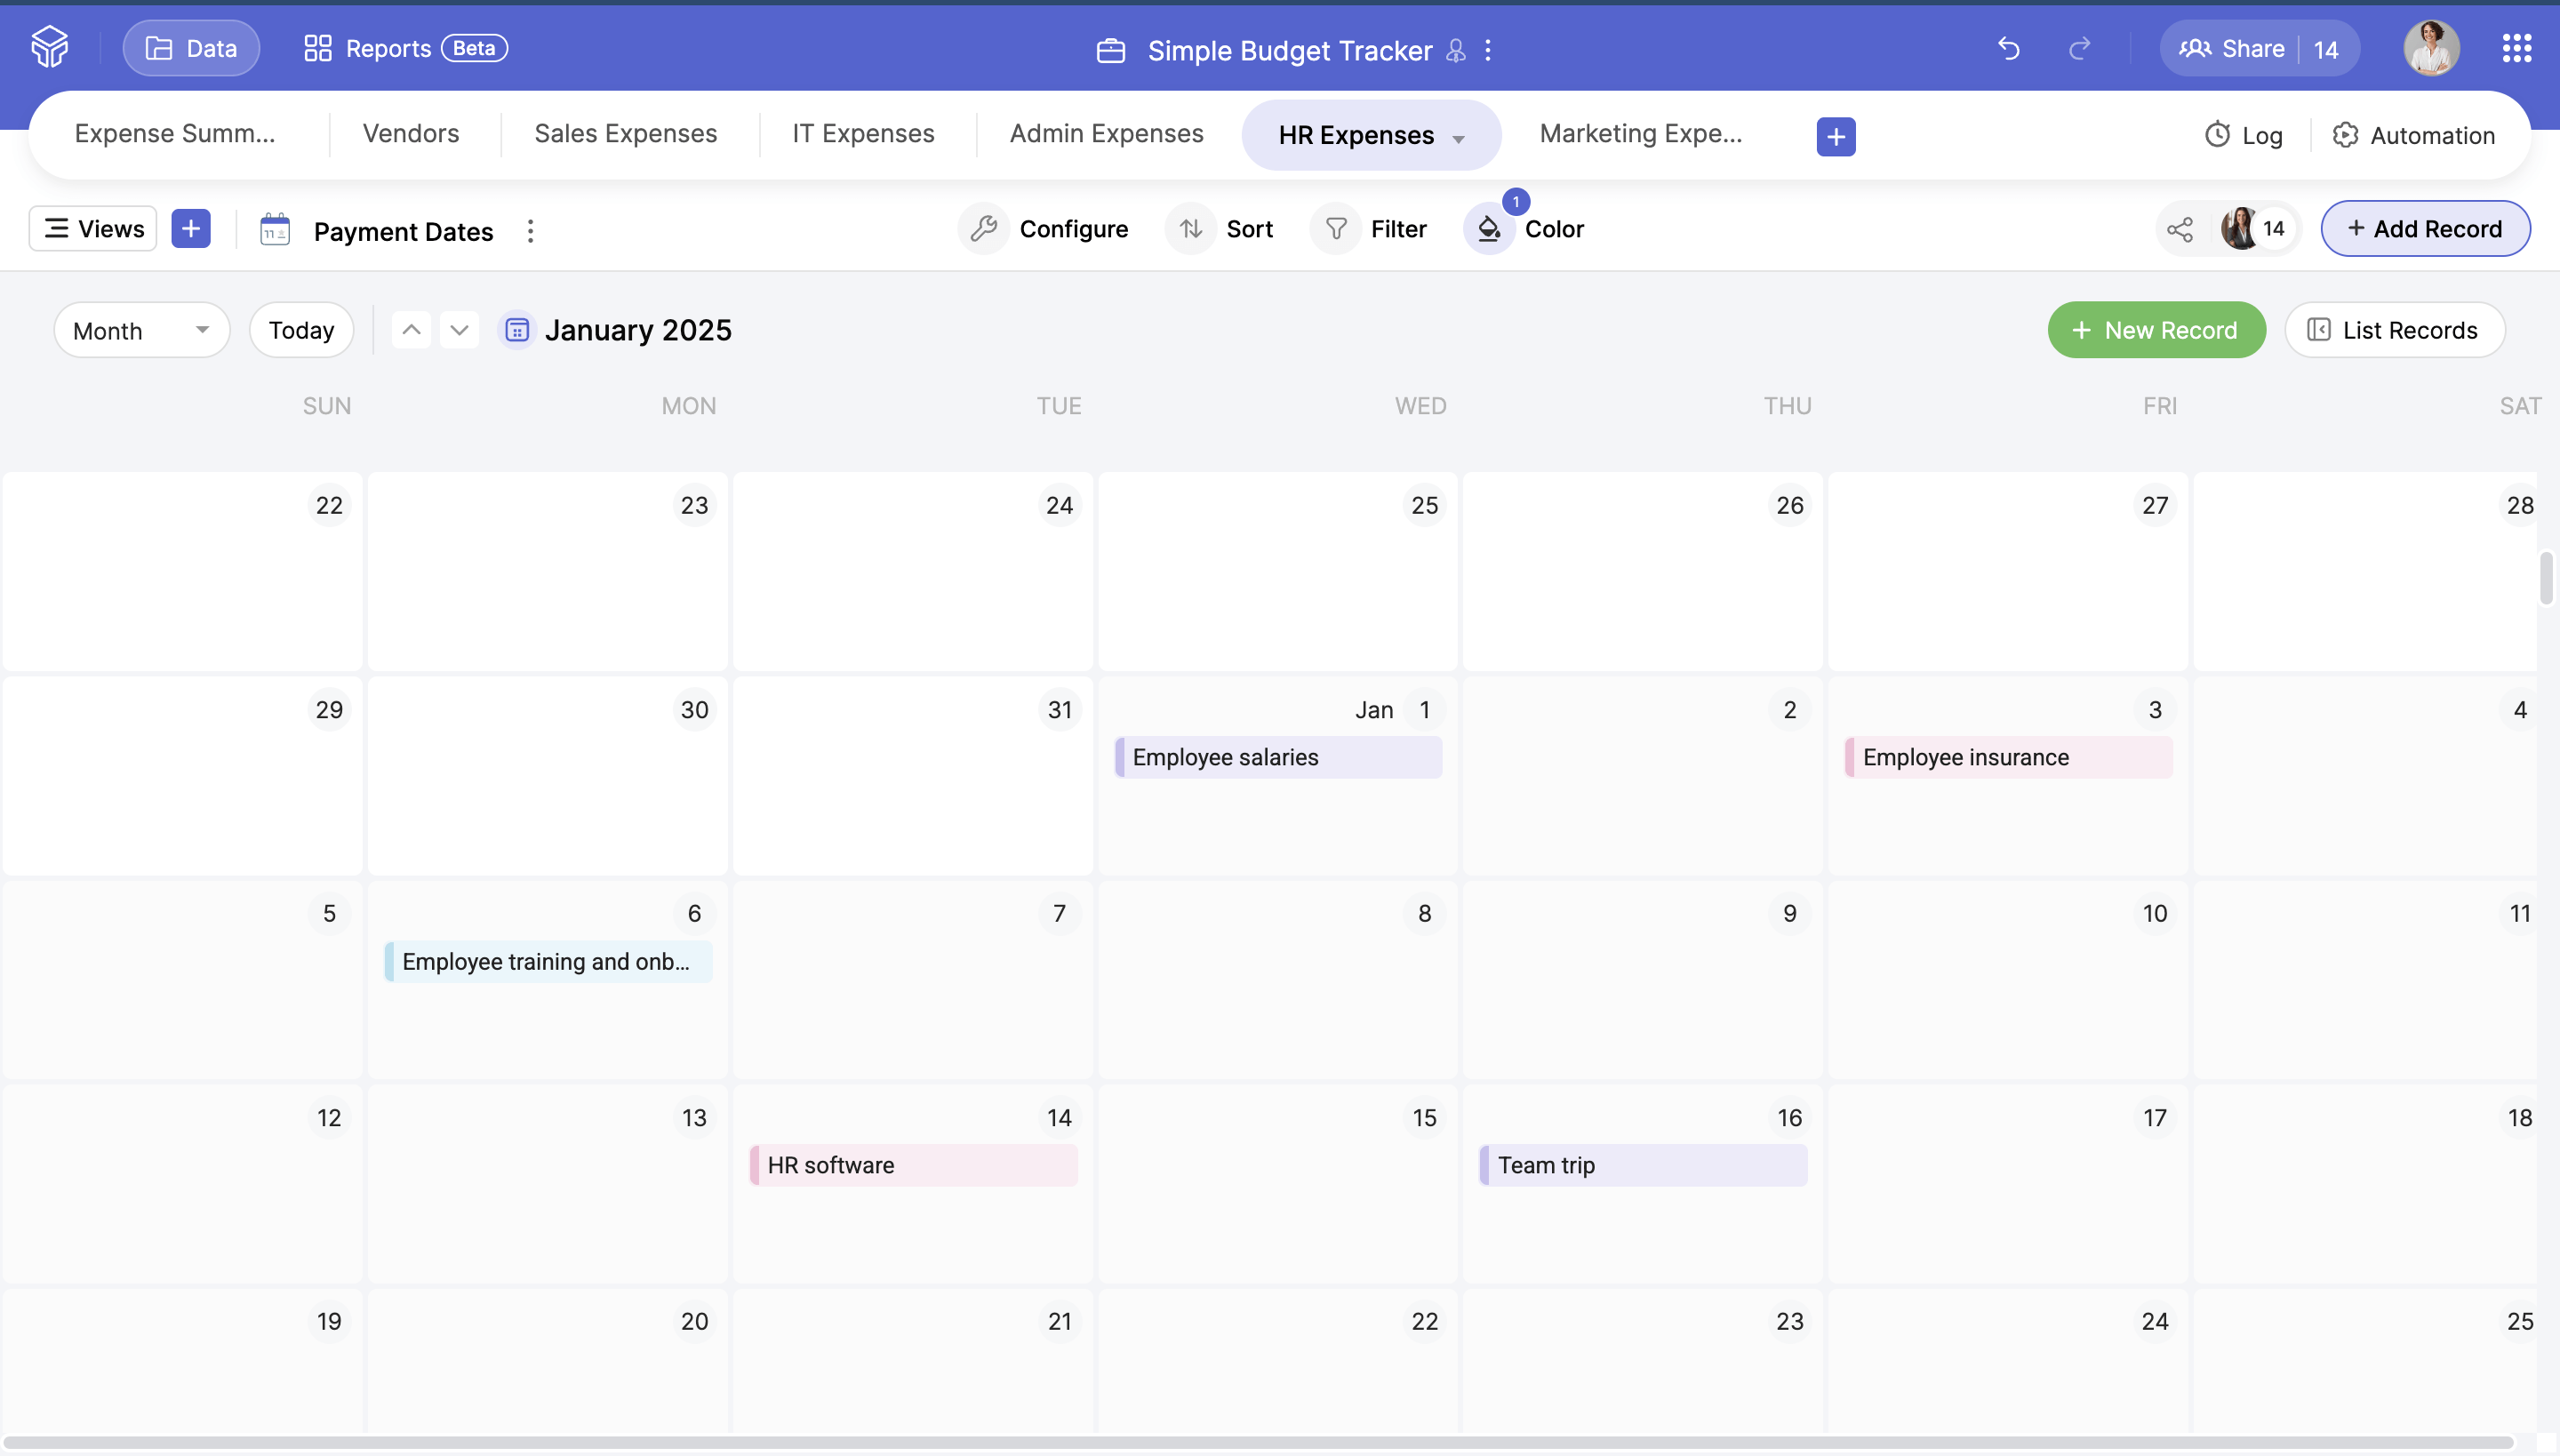
Task: Expand the HR Expenses tab dropdown arrow
Action: click(x=1458, y=138)
